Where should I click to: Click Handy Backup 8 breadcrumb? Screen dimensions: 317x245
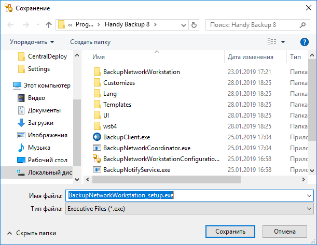point(127,24)
